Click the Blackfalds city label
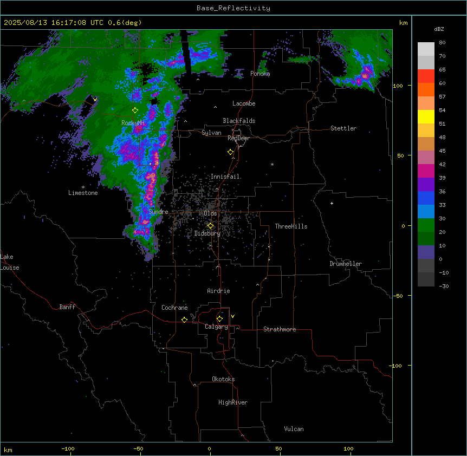467x456 pixels. (239, 121)
